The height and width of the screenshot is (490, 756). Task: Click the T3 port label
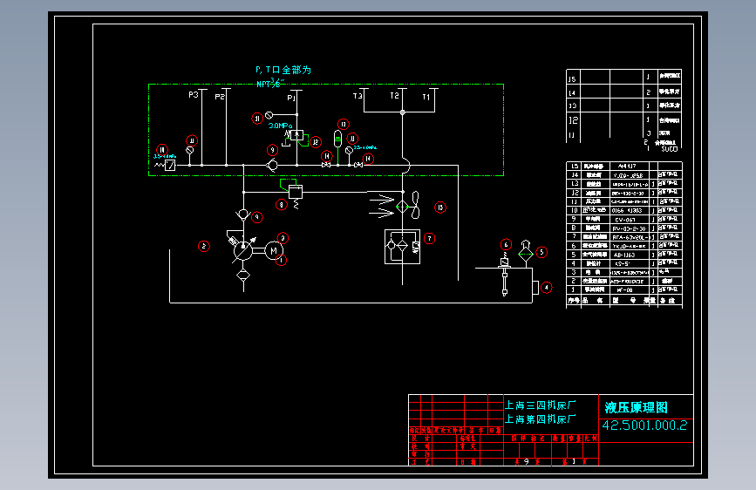[x=358, y=96]
